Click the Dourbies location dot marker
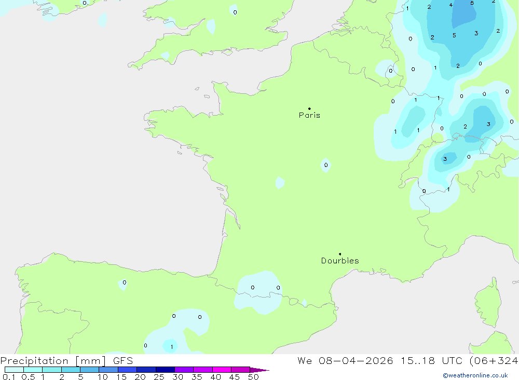 click(340, 254)
